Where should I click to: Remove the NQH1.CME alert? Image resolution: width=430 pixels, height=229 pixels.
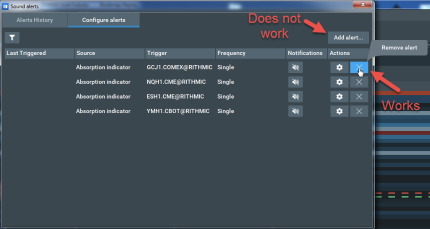click(359, 82)
